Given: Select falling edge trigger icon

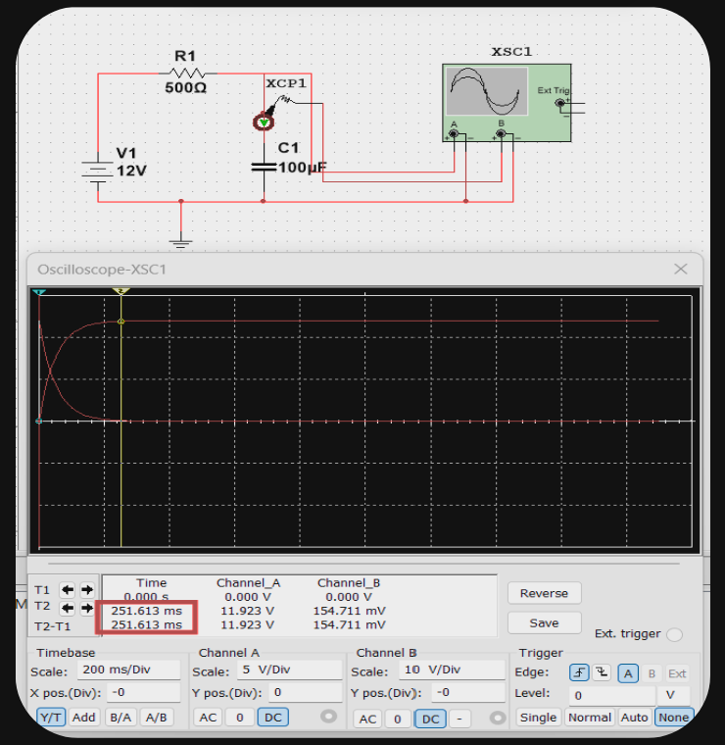Looking at the screenshot, I should point(601,673).
